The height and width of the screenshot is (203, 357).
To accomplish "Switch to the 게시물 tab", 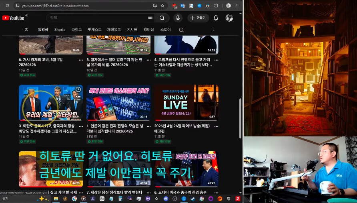I will (132, 29).
